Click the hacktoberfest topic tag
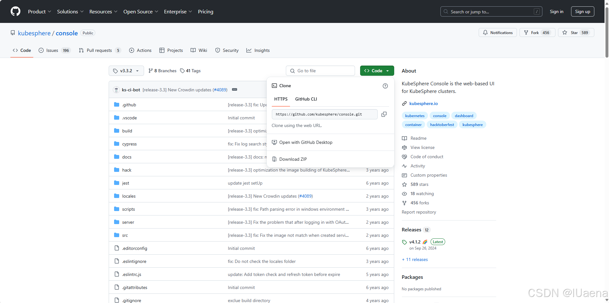This screenshot has width=609, height=303. click(x=442, y=125)
